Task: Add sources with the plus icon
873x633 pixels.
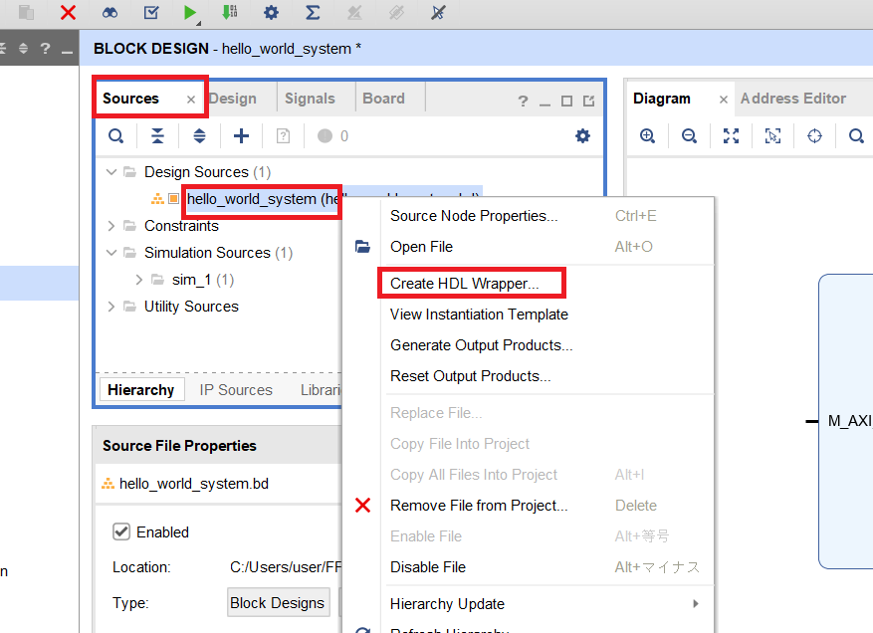Action: [241, 135]
